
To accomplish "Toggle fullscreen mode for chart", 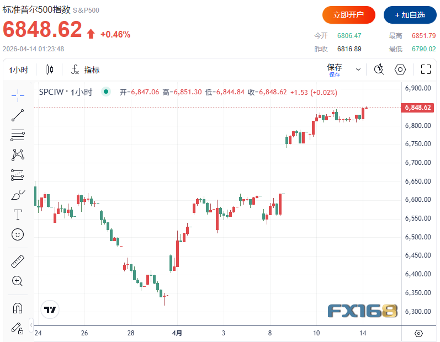I will point(426,70).
